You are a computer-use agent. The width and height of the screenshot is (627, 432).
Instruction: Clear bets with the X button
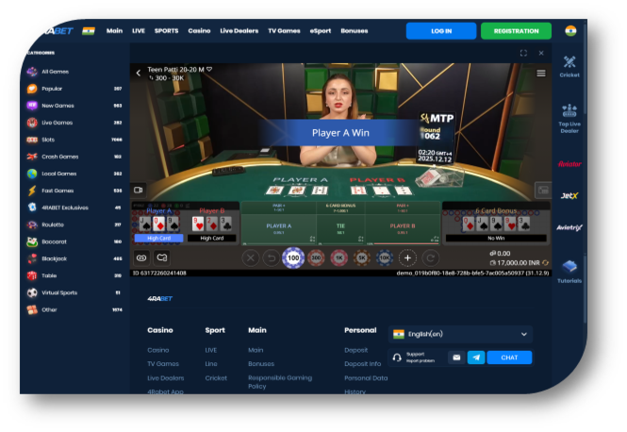tap(251, 258)
